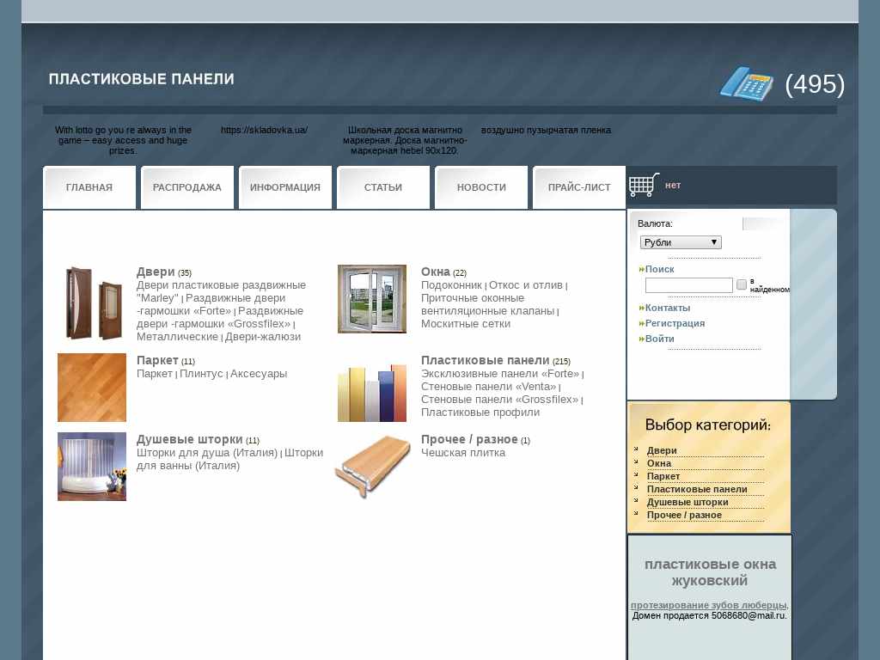Viewport: 880px width, 660px height.
Task: Open the shopping cart icon
Action: (644, 185)
